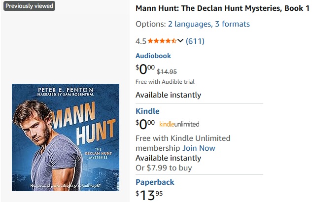Click the Free with Audible trial text

point(165,82)
